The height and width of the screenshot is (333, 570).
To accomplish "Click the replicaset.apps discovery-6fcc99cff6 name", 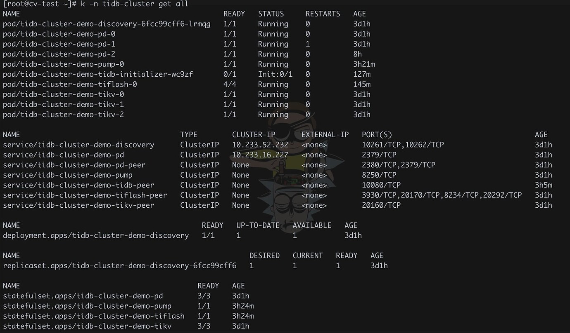I will click(120, 266).
